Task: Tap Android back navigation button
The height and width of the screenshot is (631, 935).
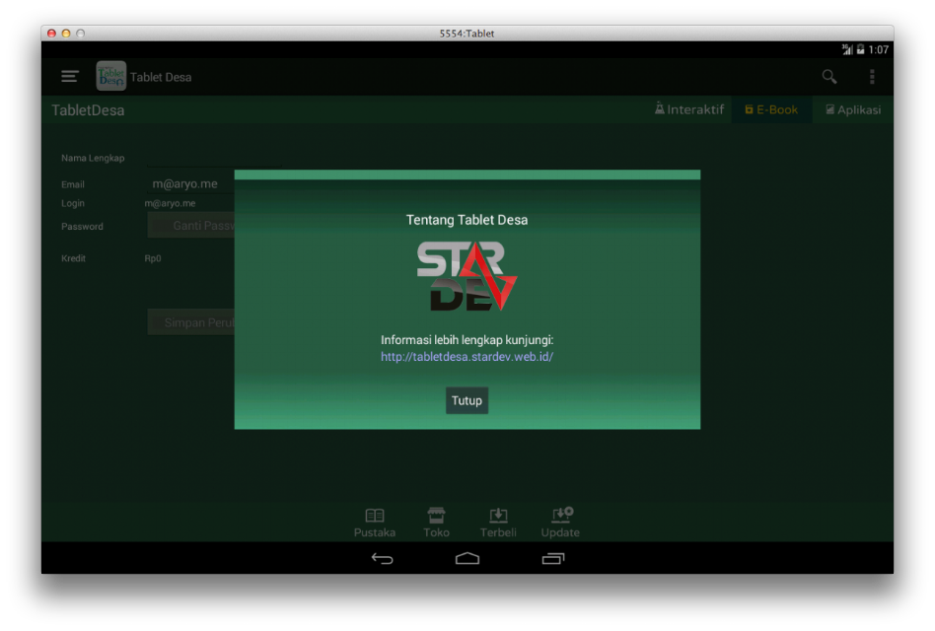Action: coord(383,558)
